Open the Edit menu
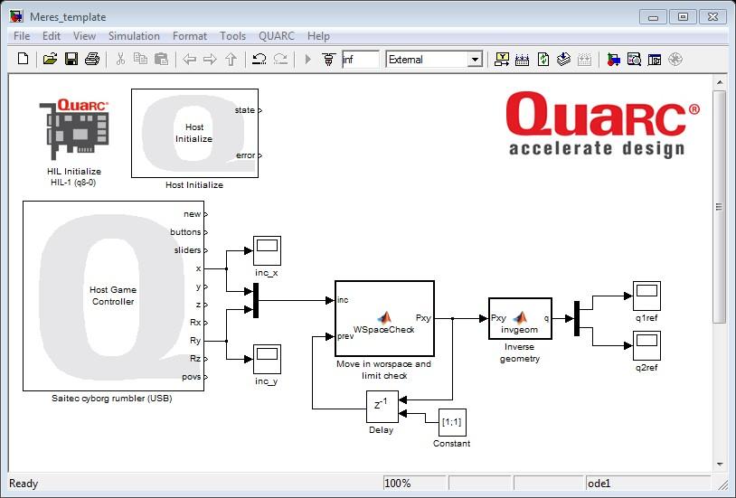Viewport: 736px width, 498px height. click(x=52, y=36)
